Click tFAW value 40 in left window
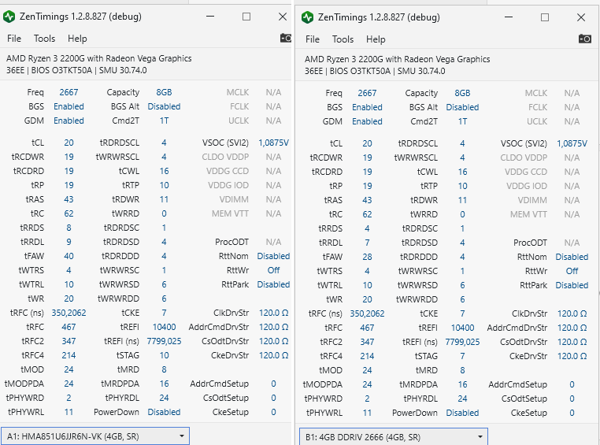Viewport: 600px width, 445px height. (x=69, y=256)
